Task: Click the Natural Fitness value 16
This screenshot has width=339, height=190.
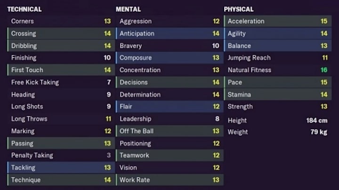Action: 324,70
